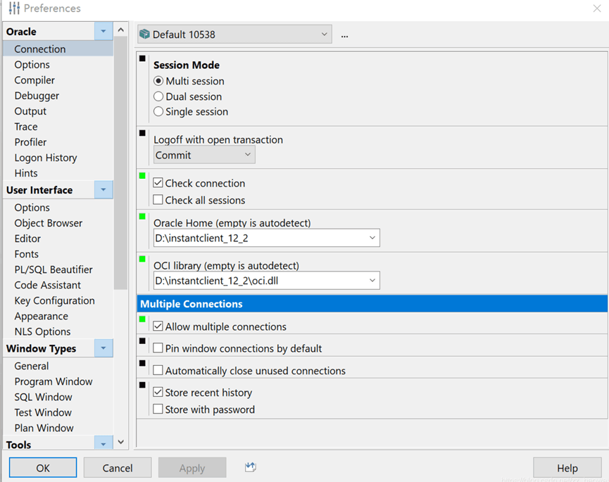Open Oracle Options page
This screenshot has height=482, width=609.
[32, 65]
